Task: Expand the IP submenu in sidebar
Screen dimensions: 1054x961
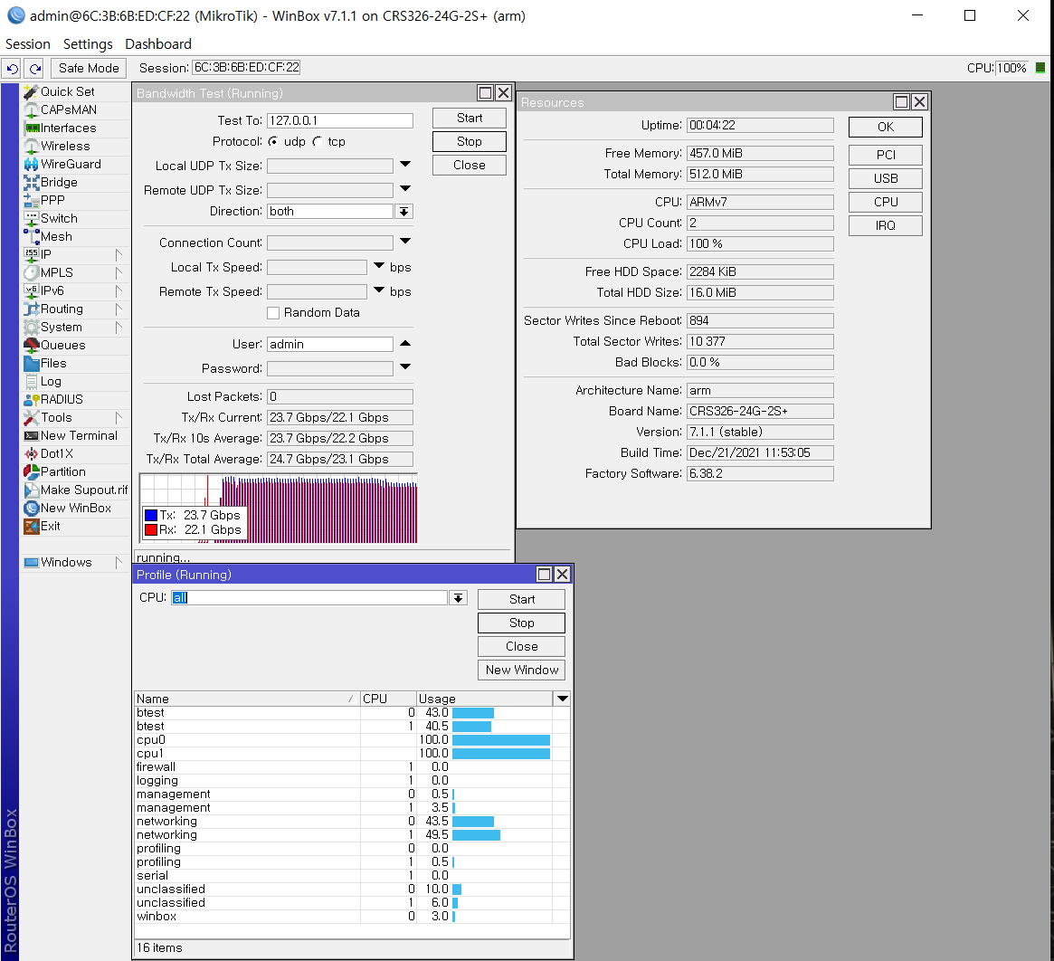Action: (x=119, y=255)
